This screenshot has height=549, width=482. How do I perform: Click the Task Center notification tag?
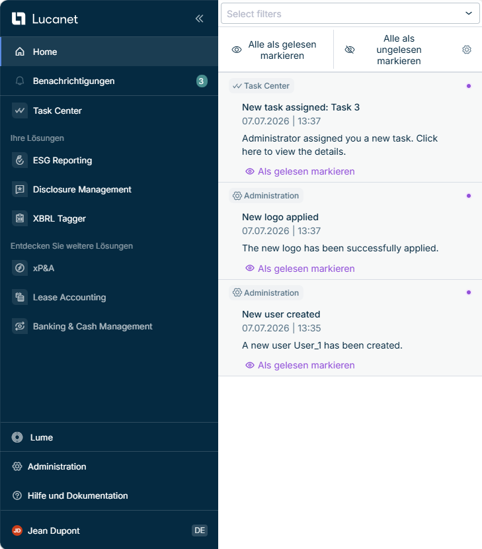coord(261,86)
